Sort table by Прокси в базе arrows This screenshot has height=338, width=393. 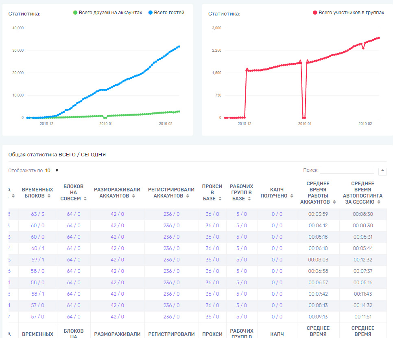pos(220,199)
